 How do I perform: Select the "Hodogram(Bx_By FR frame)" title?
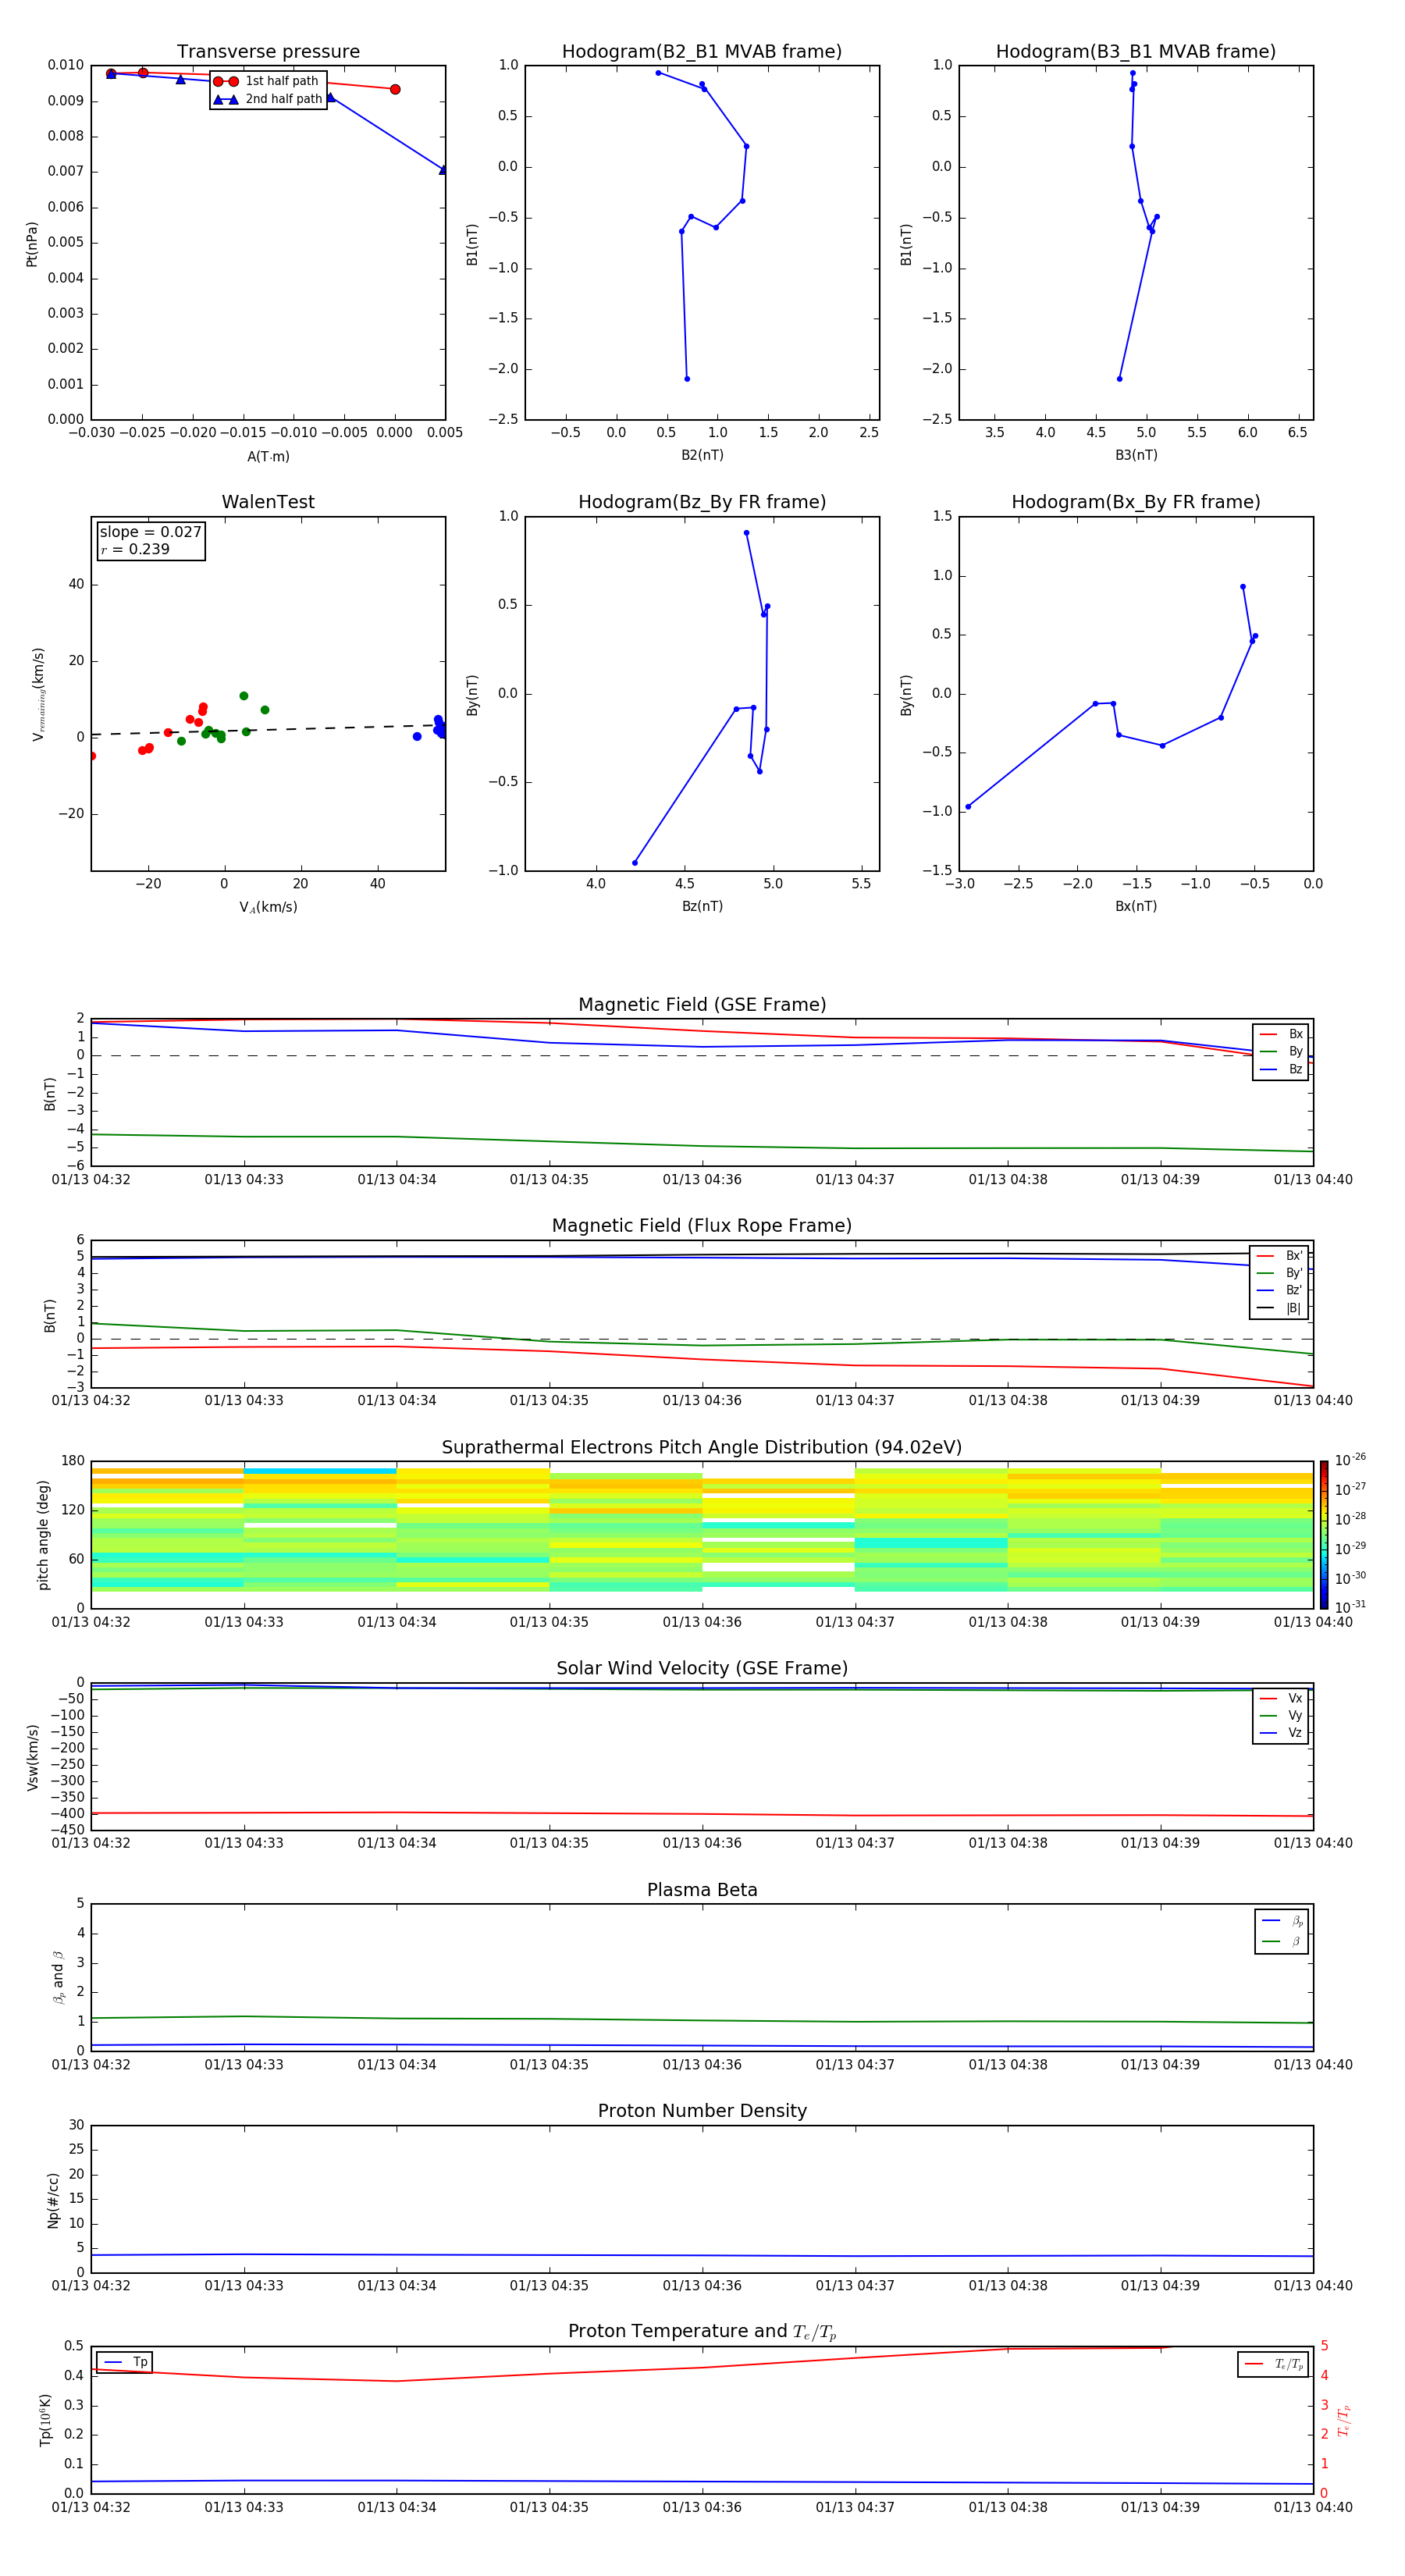coord(1136,502)
